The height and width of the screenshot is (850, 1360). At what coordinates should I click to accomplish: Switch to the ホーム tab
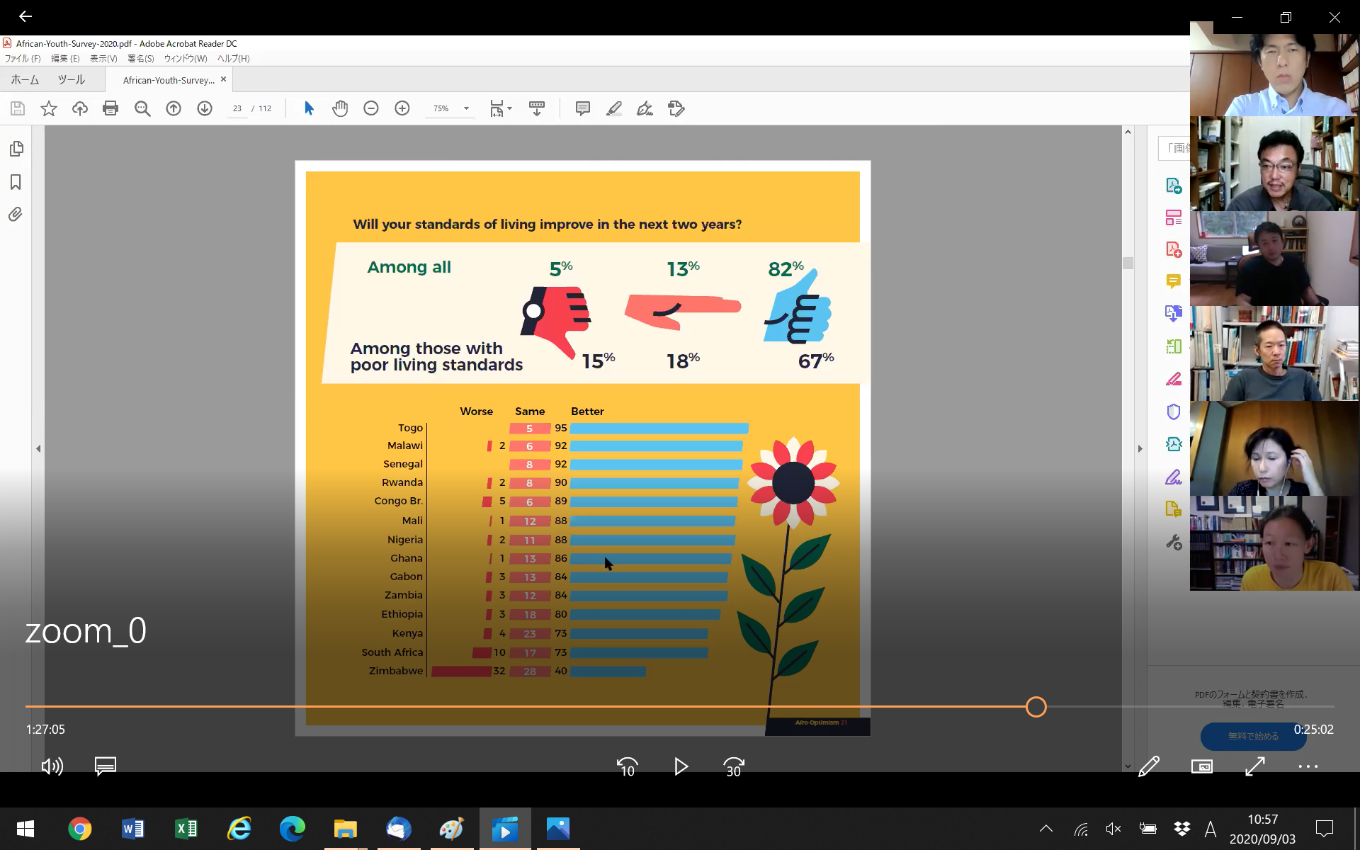[25, 80]
